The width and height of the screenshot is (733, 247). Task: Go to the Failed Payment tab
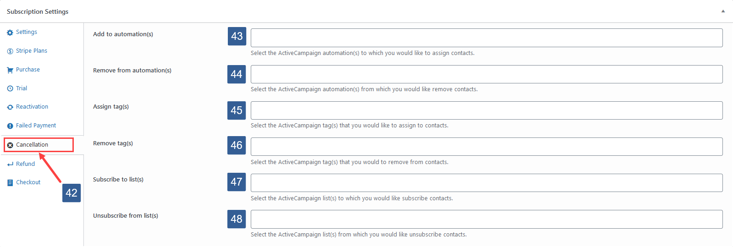(x=36, y=126)
